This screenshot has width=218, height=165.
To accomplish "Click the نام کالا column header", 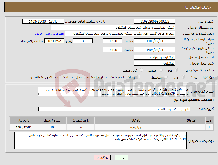I will [x=136, y=121].
